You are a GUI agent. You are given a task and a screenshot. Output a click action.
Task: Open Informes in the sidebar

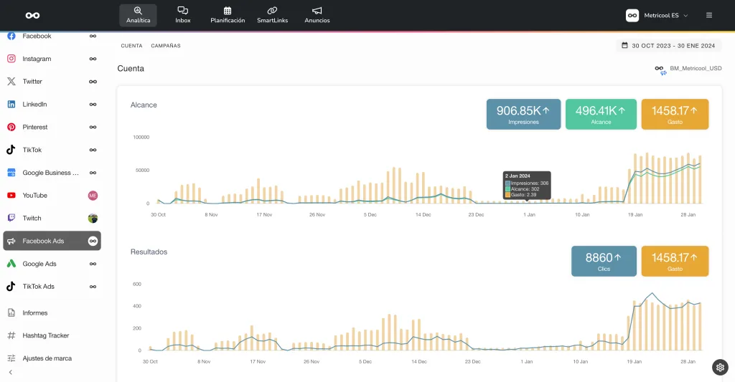[x=34, y=312]
